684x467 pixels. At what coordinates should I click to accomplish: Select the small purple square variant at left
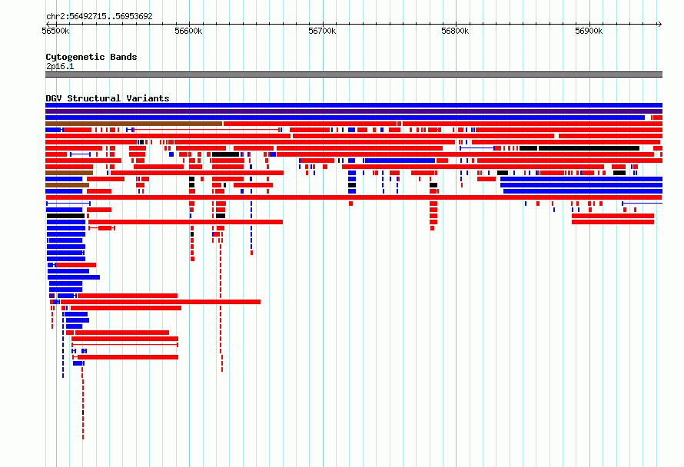[52, 296]
